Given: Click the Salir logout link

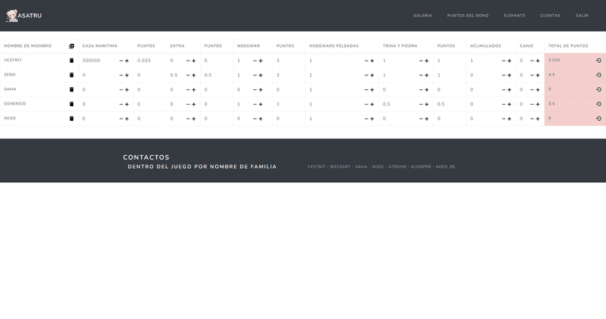Looking at the screenshot, I should [582, 15].
